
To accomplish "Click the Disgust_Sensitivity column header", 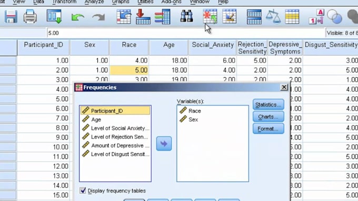I will [331, 48].
